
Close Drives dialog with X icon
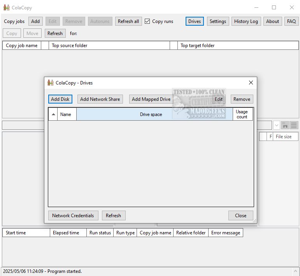(251, 83)
